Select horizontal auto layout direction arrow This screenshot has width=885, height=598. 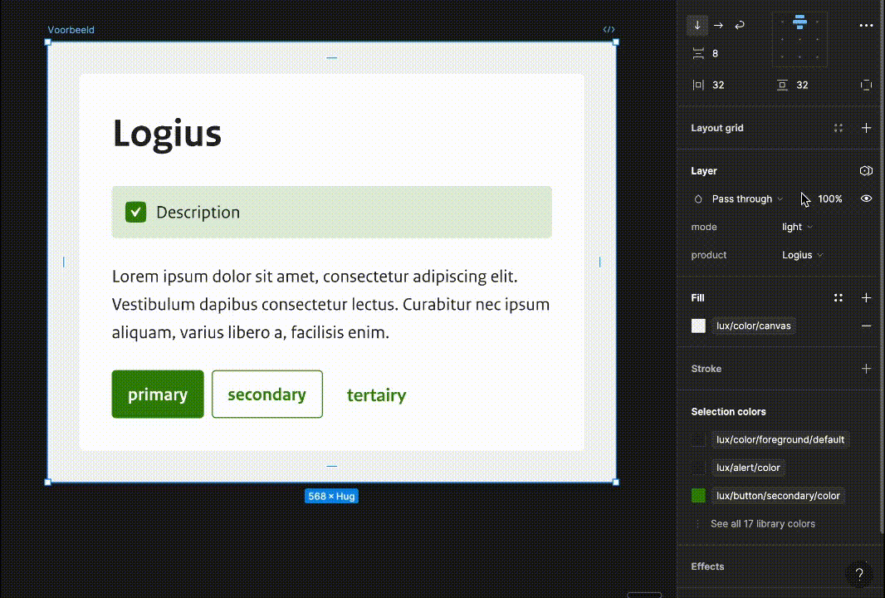tap(718, 26)
